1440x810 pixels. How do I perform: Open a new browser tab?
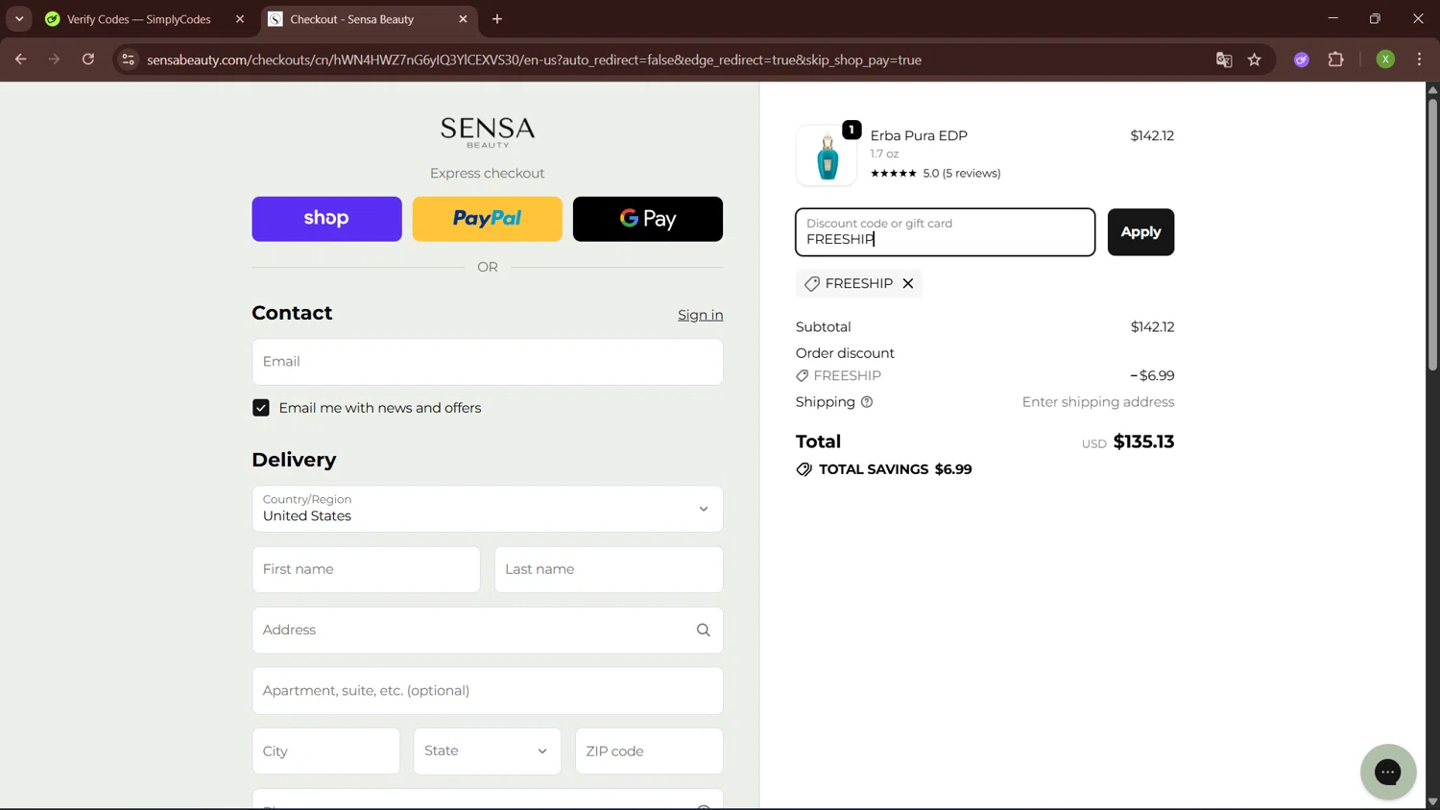[497, 19]
